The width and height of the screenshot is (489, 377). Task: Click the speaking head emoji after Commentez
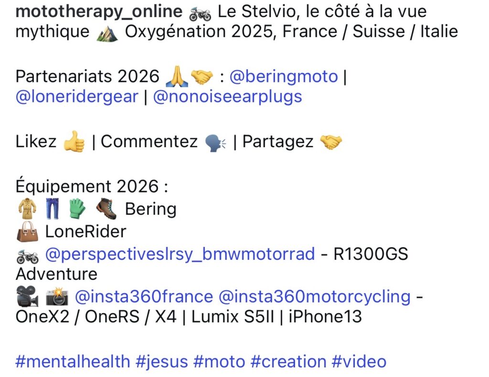point(215,143)
